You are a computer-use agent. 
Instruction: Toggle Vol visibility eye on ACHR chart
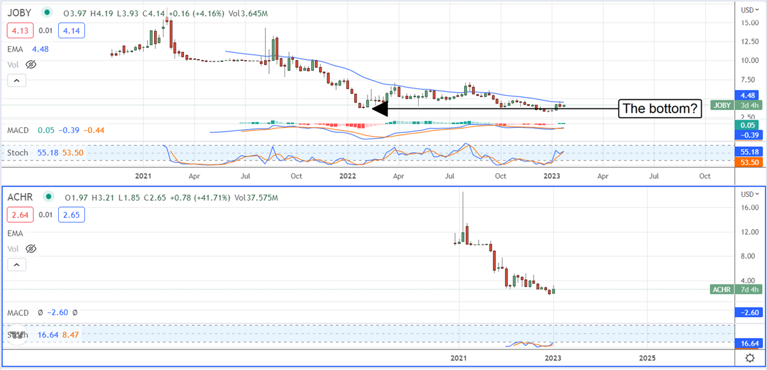click(31, 249)
